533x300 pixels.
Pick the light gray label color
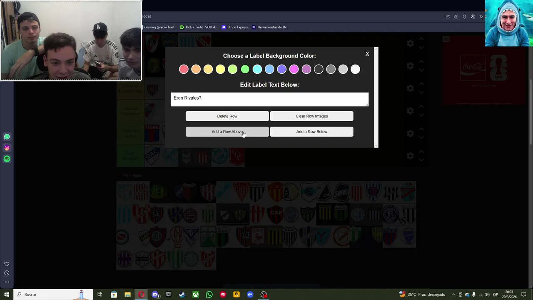point(343,69)
